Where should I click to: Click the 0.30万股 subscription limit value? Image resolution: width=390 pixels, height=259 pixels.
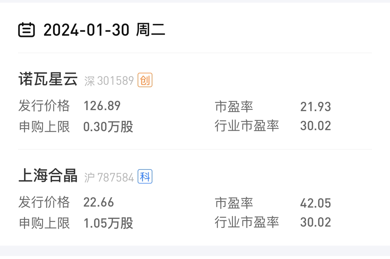pyautogui.click(x=108, y=127)
